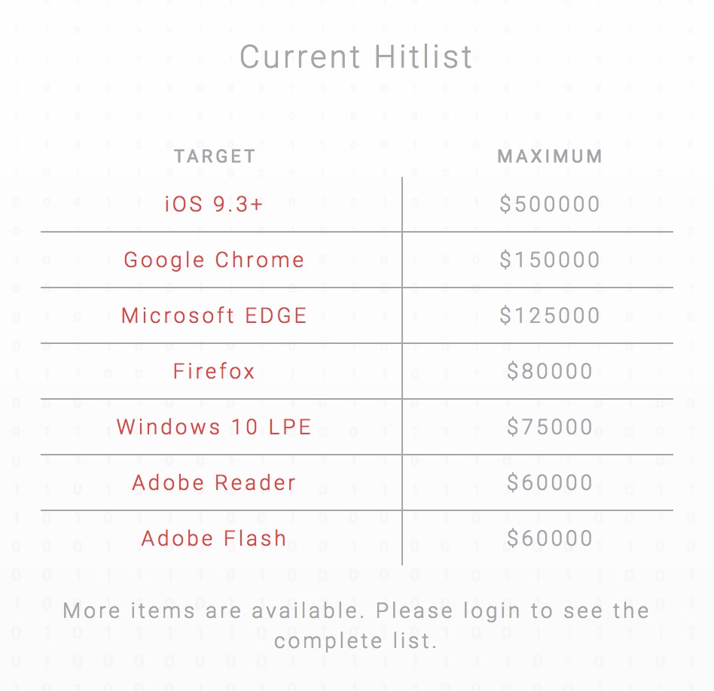Click the MAXIMUM column header
The image size is (714, 691).
(x=550, y=156)
